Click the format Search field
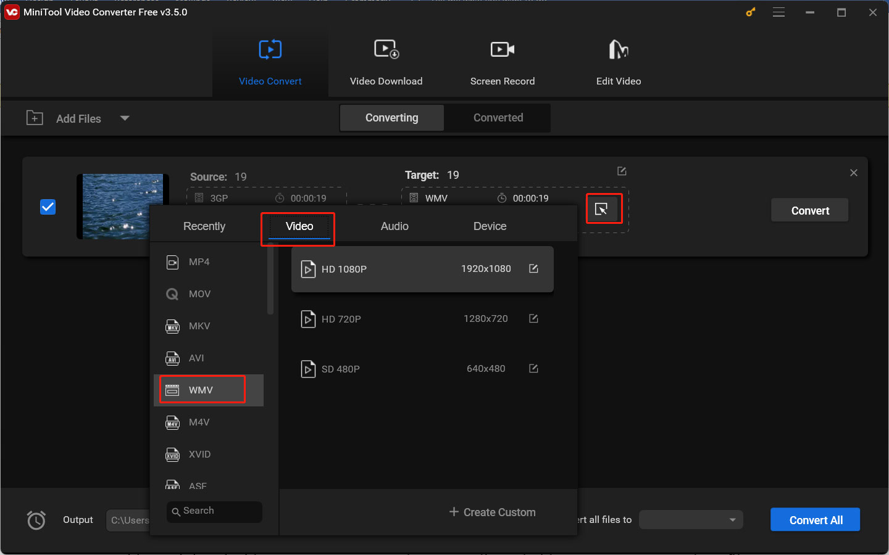Screen dimensions: 889x555 (214, 511)
